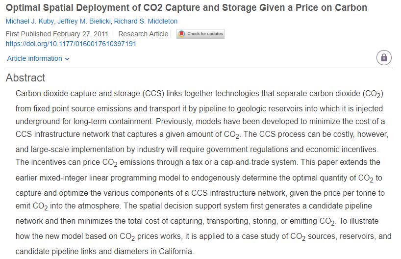Click the chevron beside Article information

point(67,59)
